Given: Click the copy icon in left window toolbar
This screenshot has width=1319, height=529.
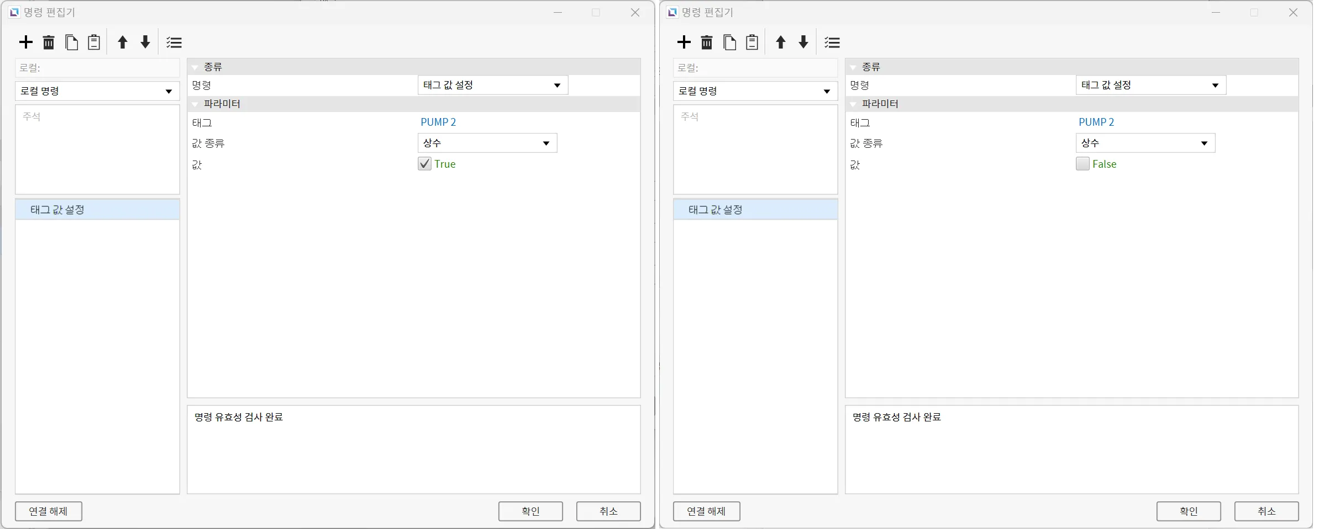Looking at the screenshot, I should [71, 42].
